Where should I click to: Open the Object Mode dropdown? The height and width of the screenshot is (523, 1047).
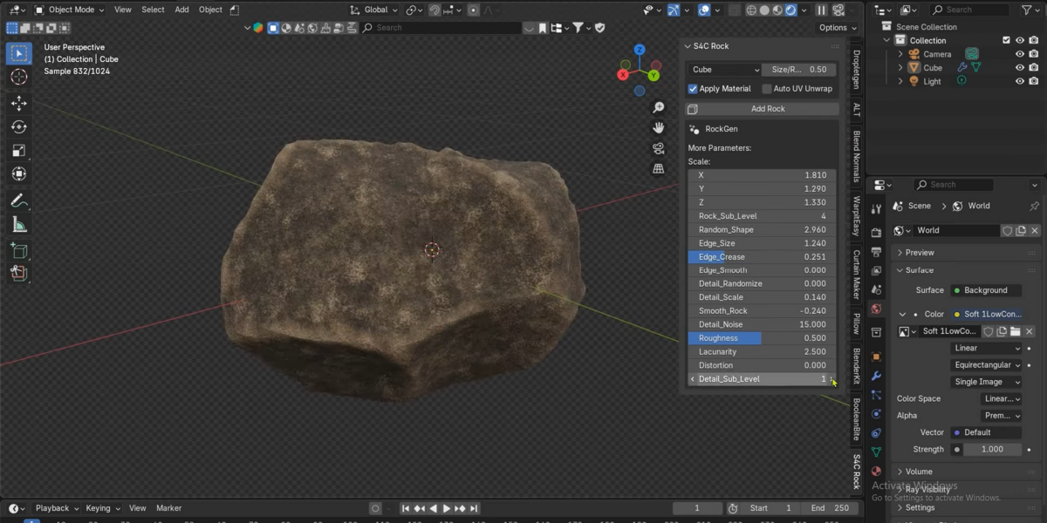click(x=70, y=10)
